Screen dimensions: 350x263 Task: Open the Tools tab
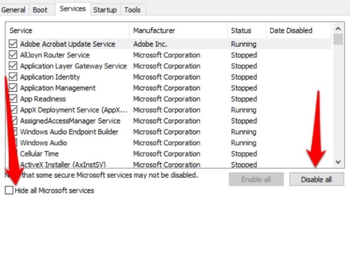coord(133,10)
